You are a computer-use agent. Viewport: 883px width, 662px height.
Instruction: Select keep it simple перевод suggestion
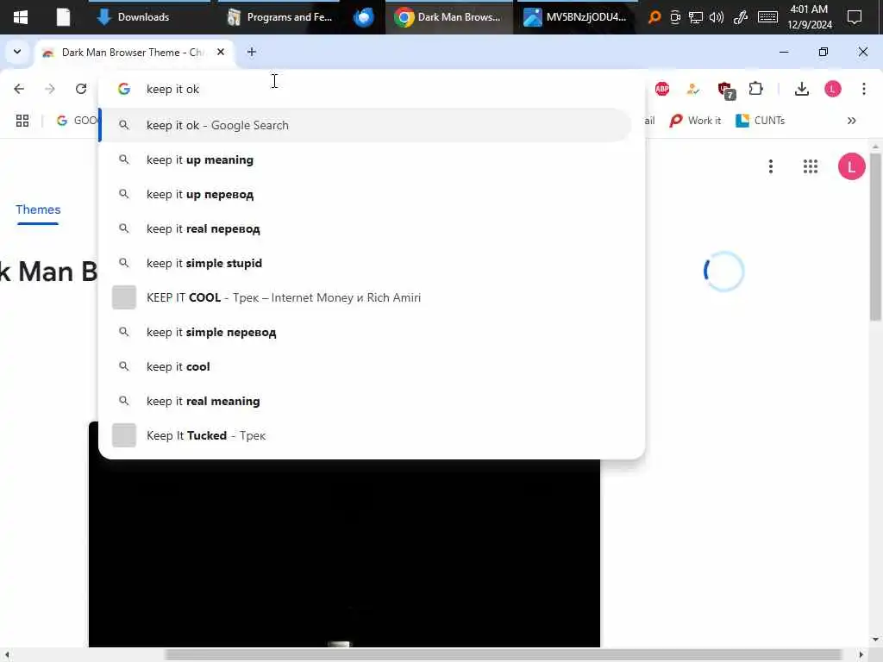tap(365, 332)
